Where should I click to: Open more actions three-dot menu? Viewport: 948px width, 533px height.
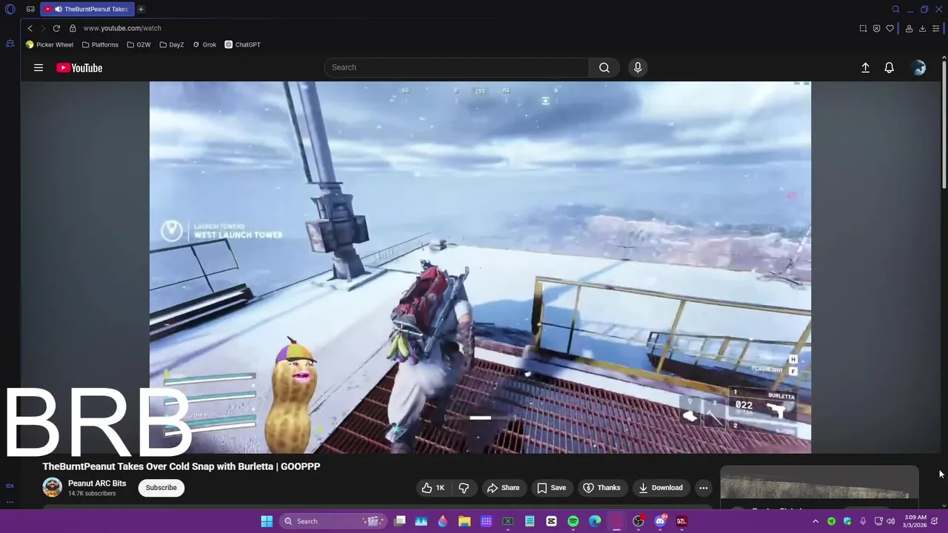[x=704, y=488]
